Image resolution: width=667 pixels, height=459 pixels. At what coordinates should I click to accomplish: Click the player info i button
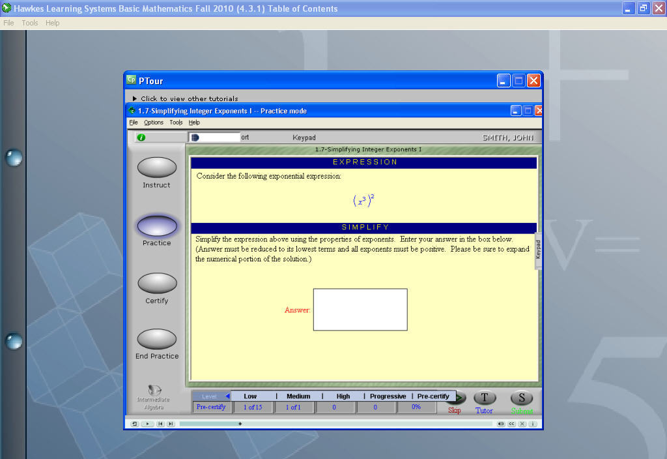click(x=533, y=424)
